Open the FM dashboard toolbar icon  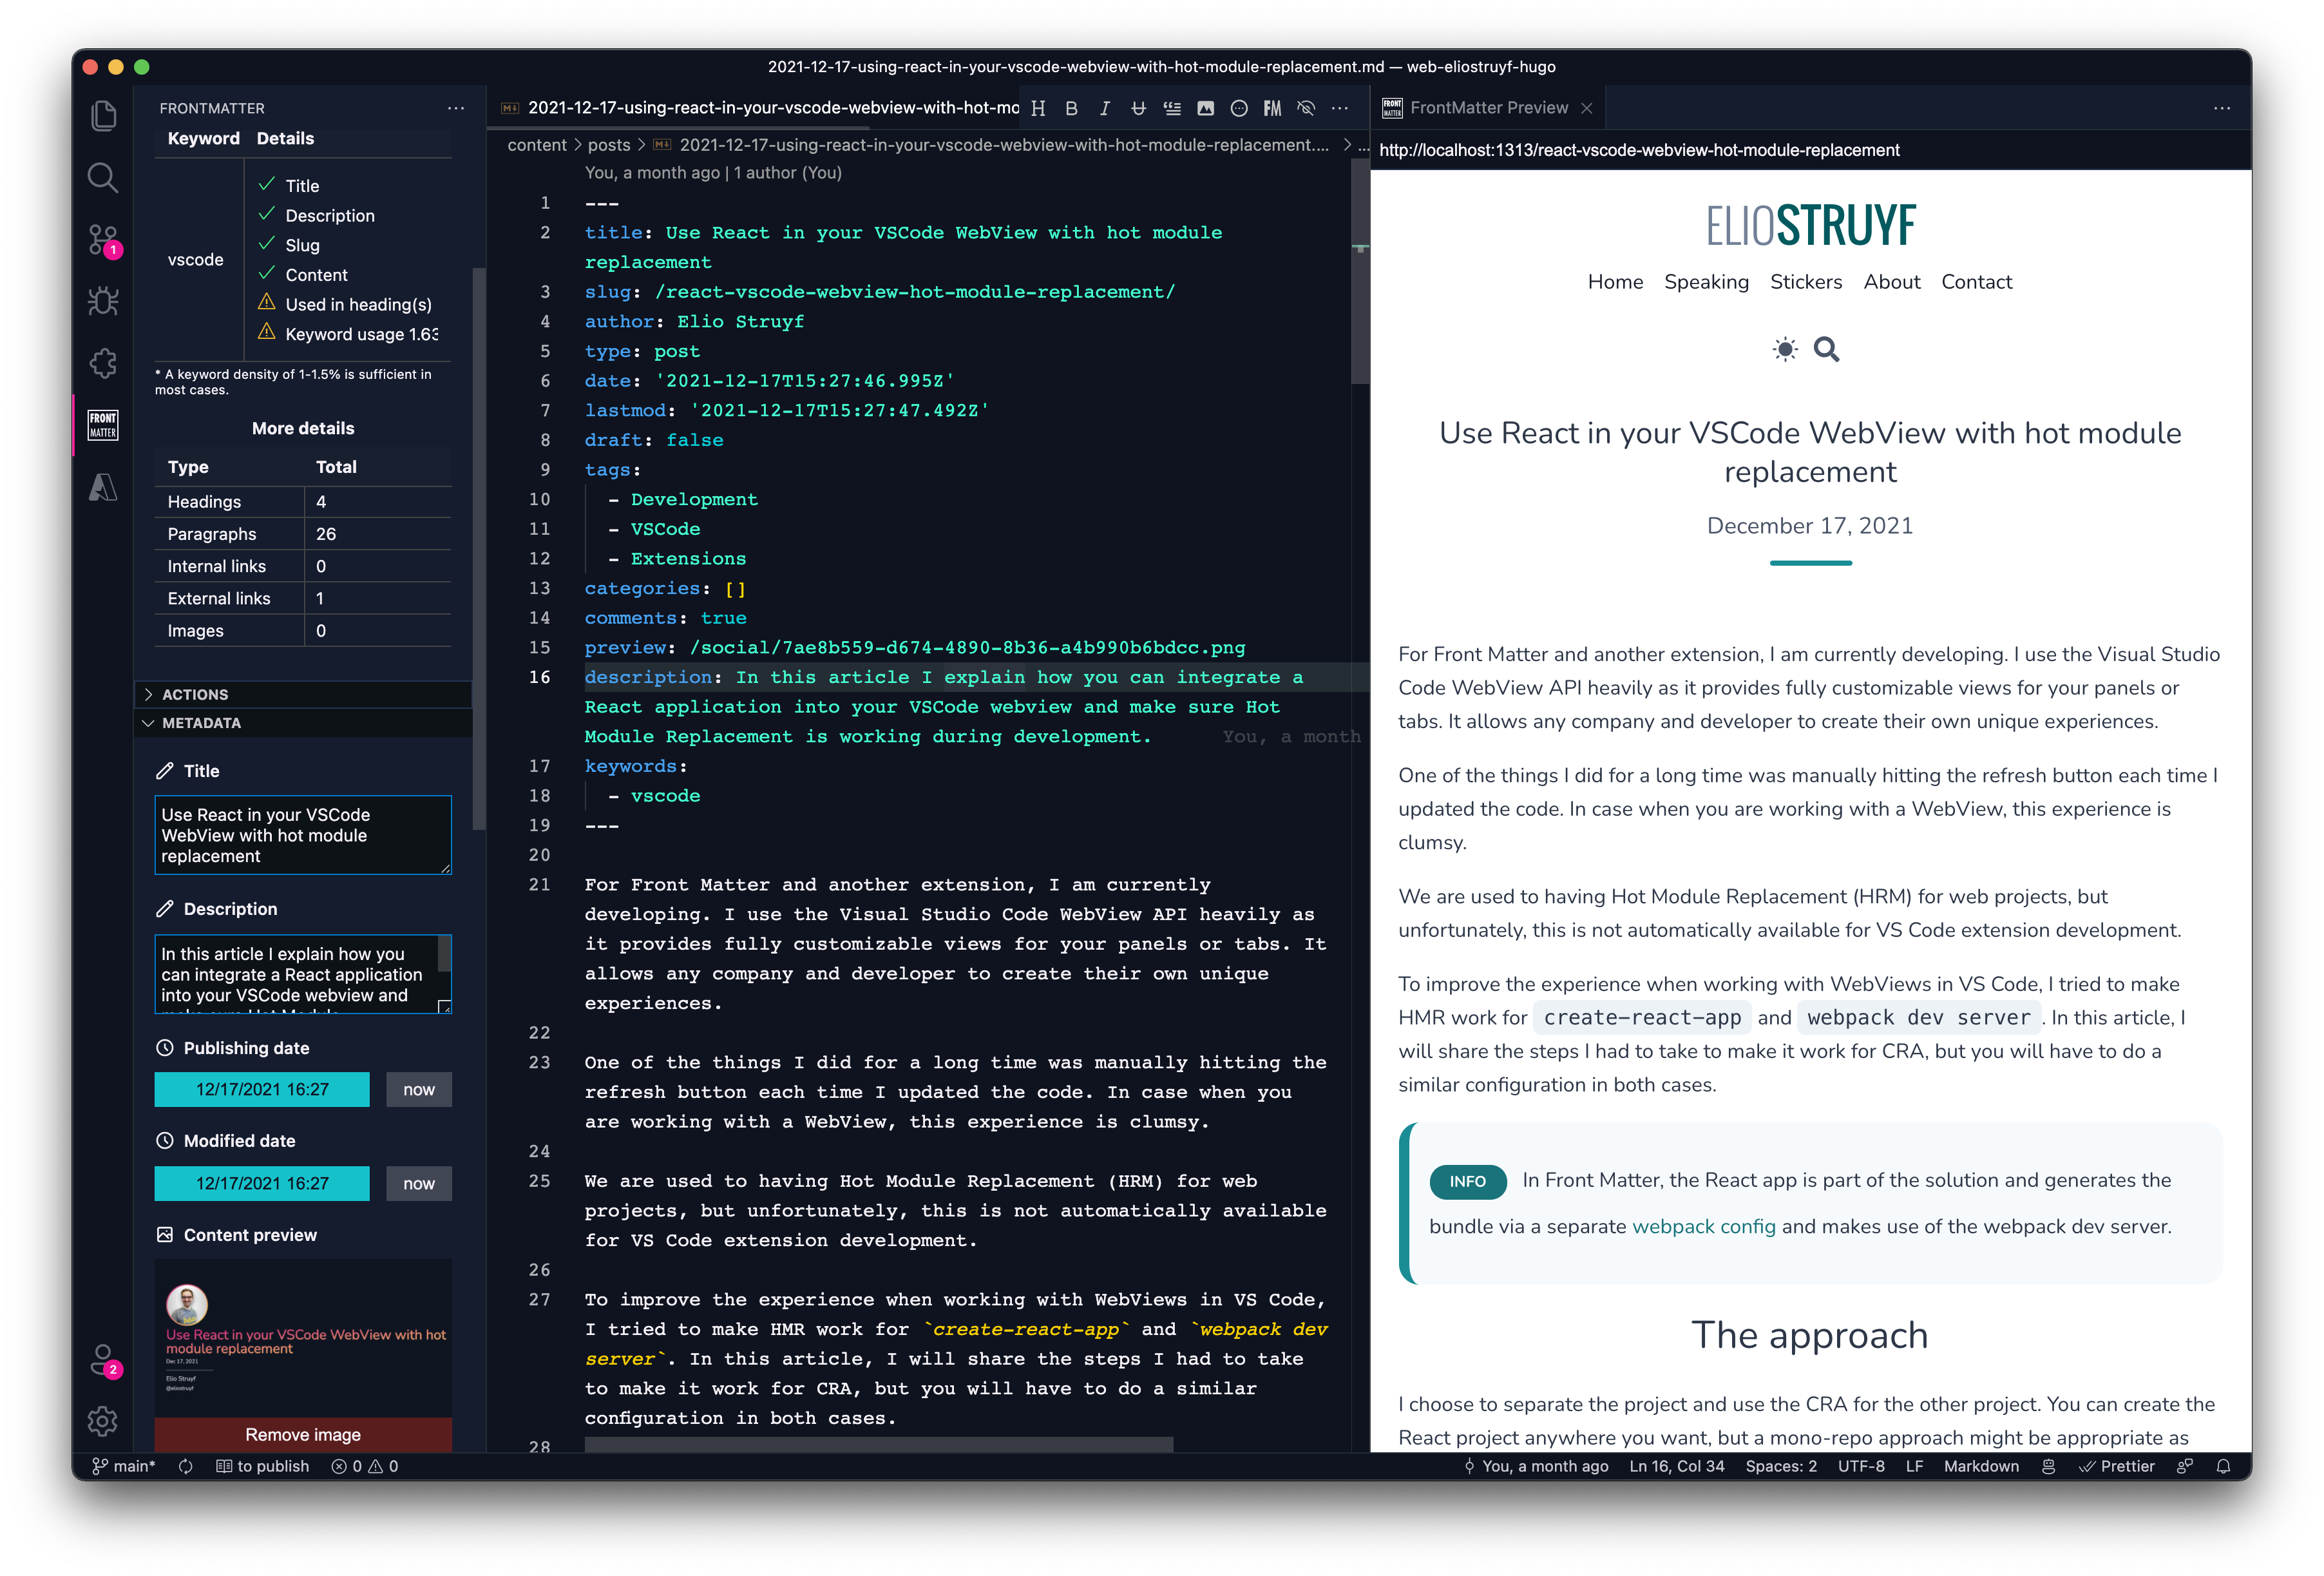[1272, 108]
